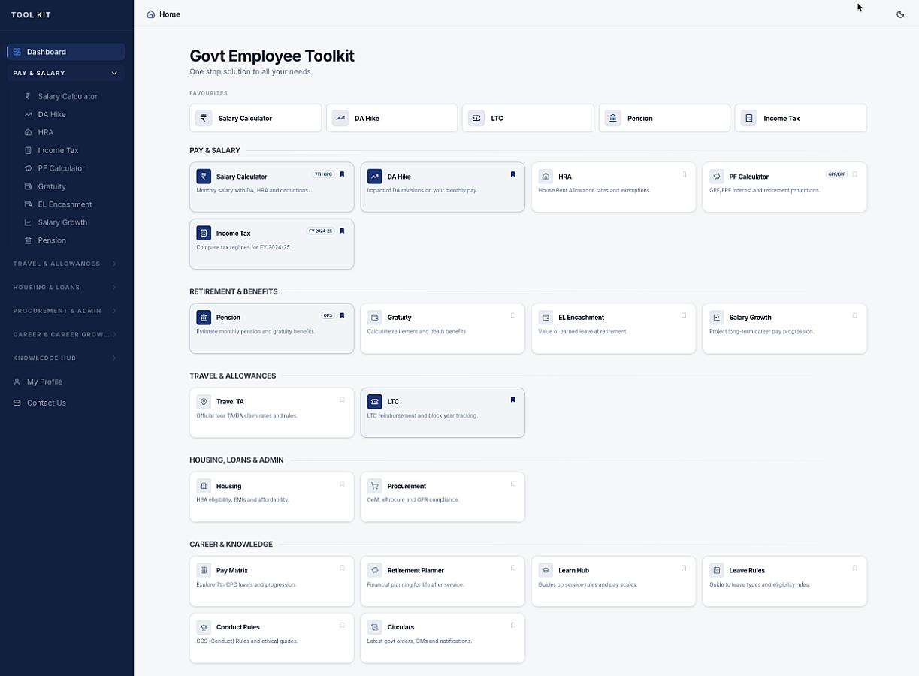Open DA Hike in sidebar

pyautogui.click(x=52, y=114)
